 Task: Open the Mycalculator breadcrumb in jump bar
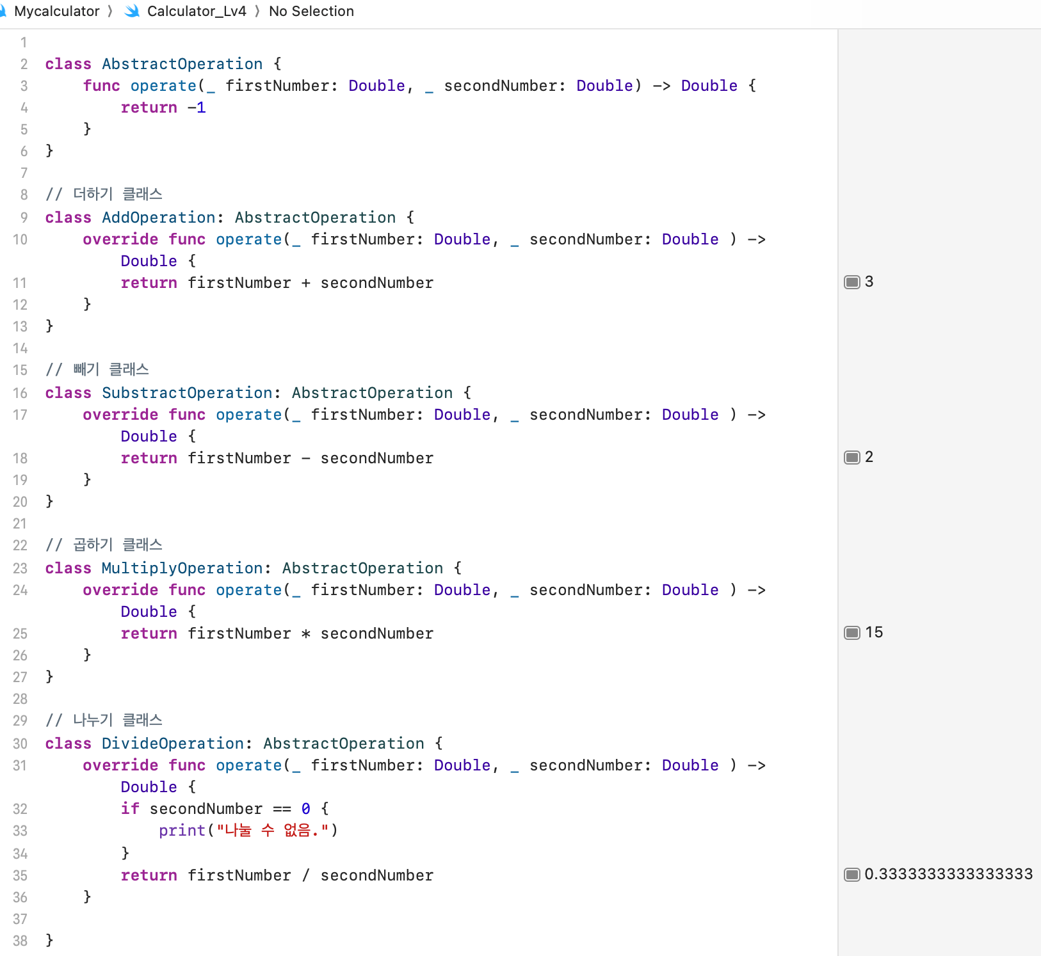(x=56, y=12)
